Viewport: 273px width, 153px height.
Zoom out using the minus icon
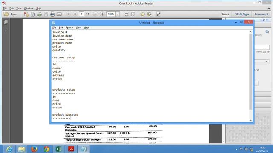96,14
